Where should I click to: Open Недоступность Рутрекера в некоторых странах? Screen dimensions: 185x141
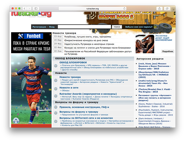tap(89, 44)
